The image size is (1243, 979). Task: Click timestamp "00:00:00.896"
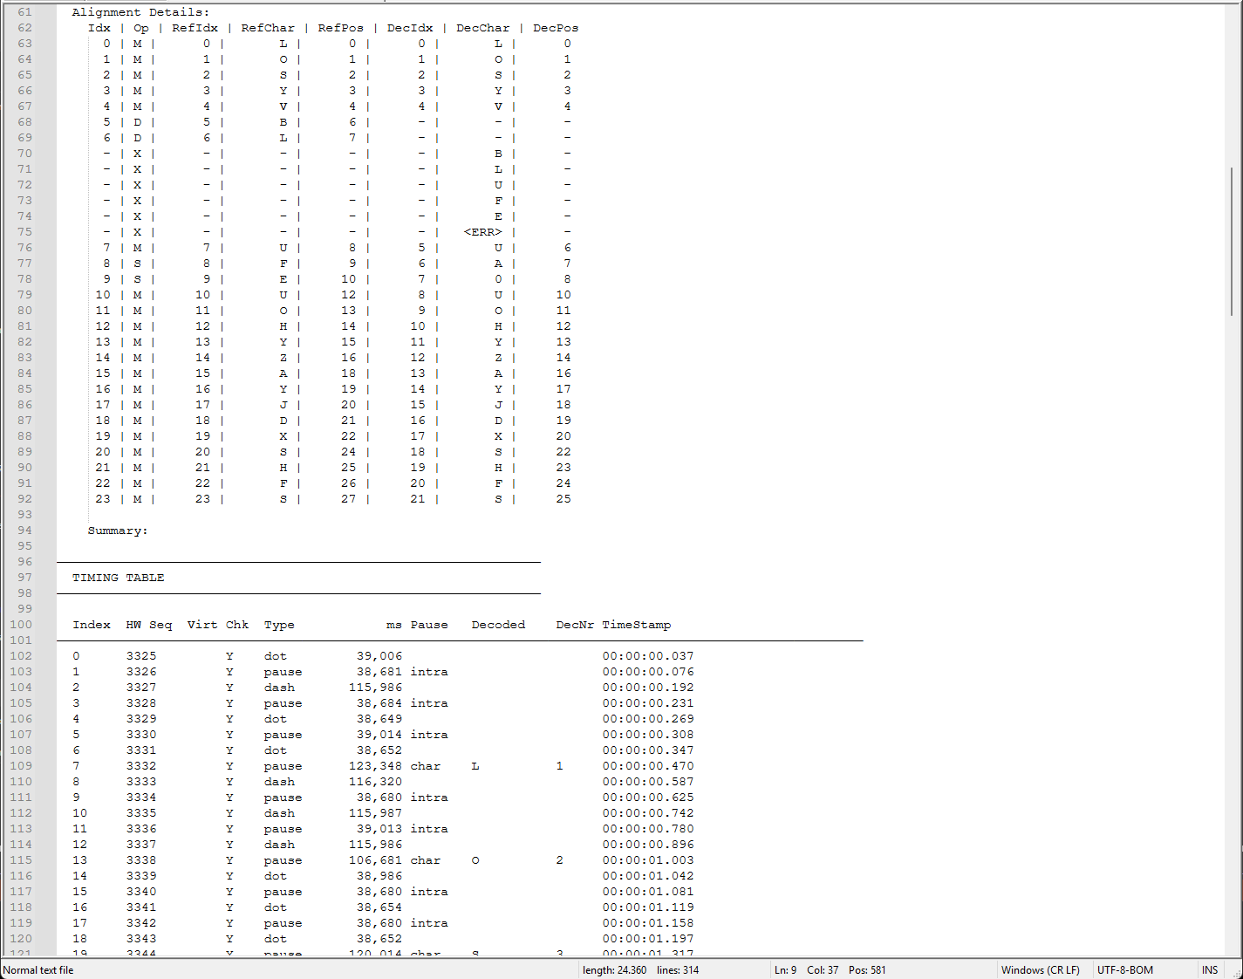[x=648, y=845]
